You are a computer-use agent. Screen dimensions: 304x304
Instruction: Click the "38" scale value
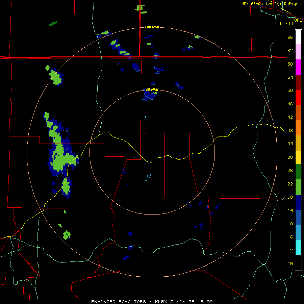click(290, 131)
